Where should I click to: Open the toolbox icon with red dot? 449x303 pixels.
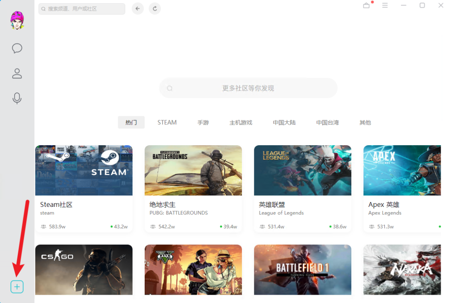(x=366, y=5)
